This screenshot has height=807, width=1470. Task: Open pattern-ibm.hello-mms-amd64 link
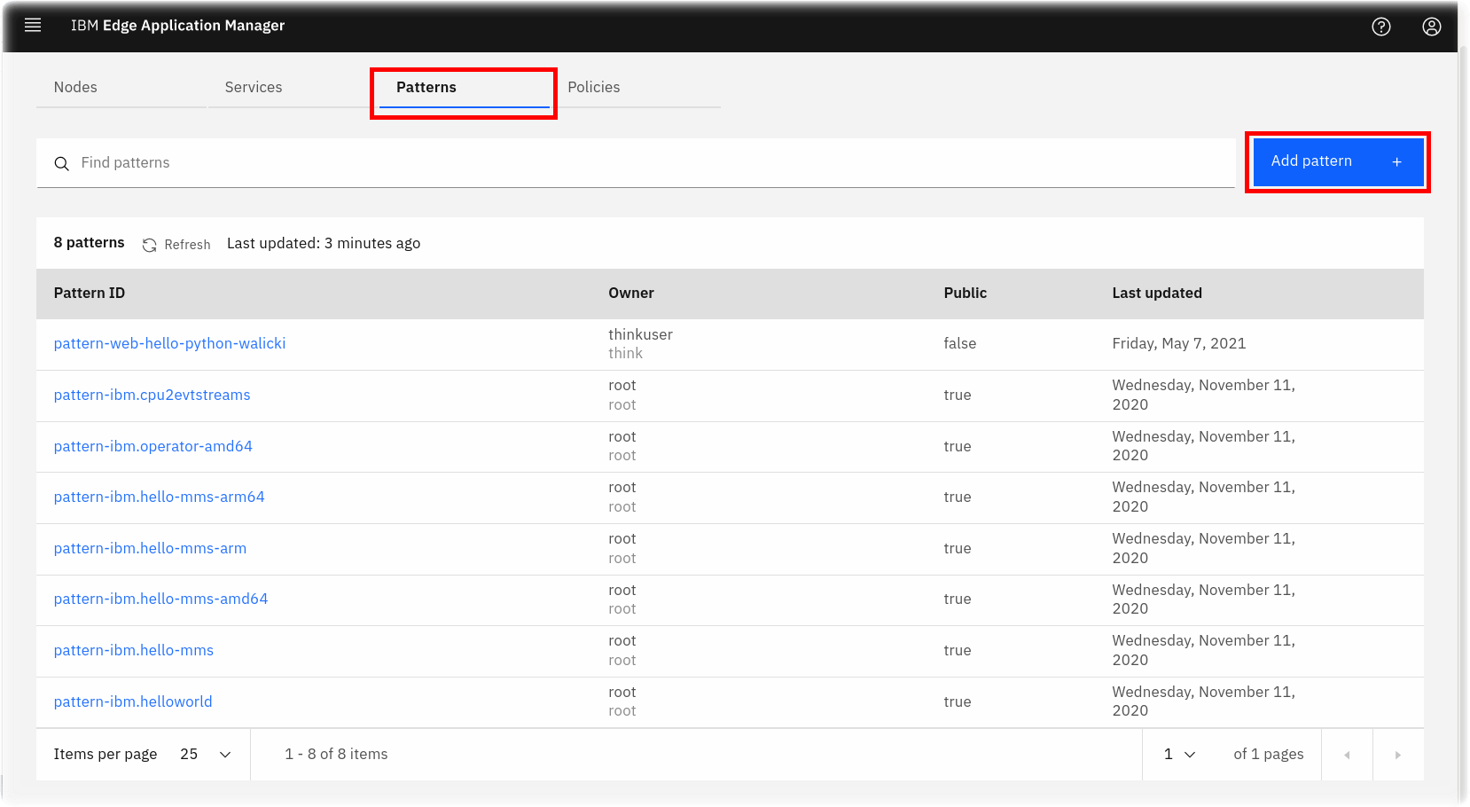tap(160, 599)
